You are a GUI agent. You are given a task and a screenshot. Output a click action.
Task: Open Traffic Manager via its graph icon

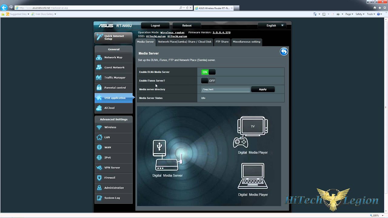point(99,78)
